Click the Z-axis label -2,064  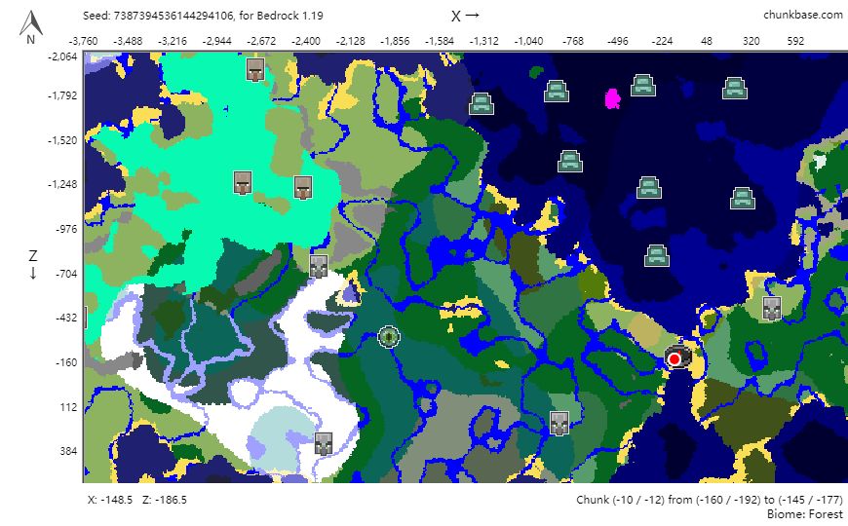62,56
